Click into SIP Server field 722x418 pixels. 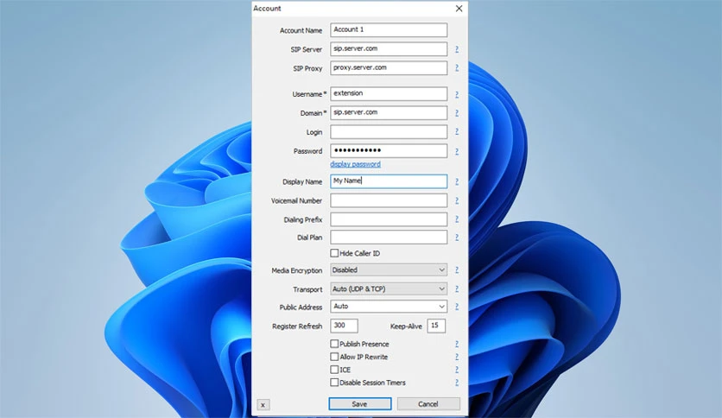click(389, 49)
